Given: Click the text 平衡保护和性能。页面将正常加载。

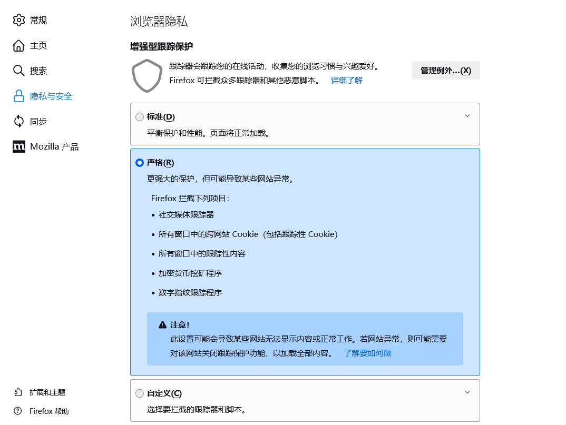Looking at the screenshot, I should click(208, 133).
